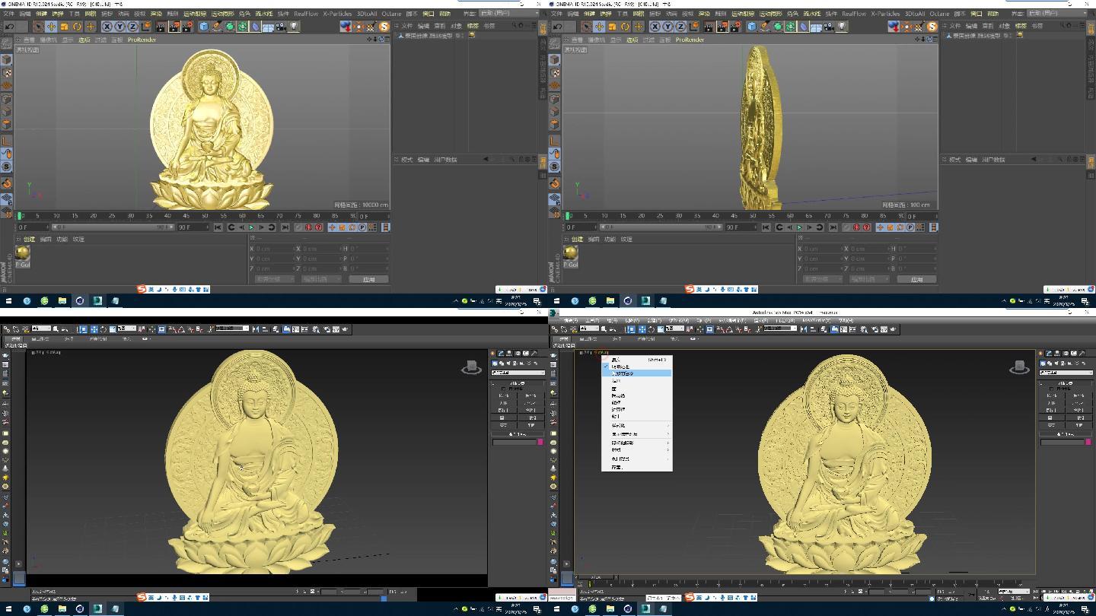Select Move tool in top-right Cinema 4D window
This screenshot has height=616, width=1096.
pyautogui.click(x=599, y=27)
